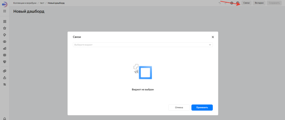The height and width of the screenshot is (120, 285).
Task: Open the Favorites star icon in sidebar
Action: pyautogui.click(x=4, y=28)
